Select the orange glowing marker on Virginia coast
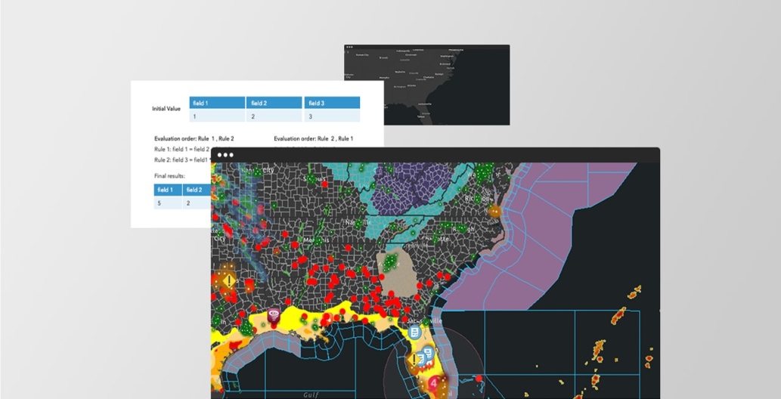Viewport: 781px width, 399px height. tap(494, 212)
